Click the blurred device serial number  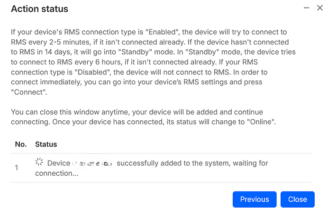tap(92, 163)
